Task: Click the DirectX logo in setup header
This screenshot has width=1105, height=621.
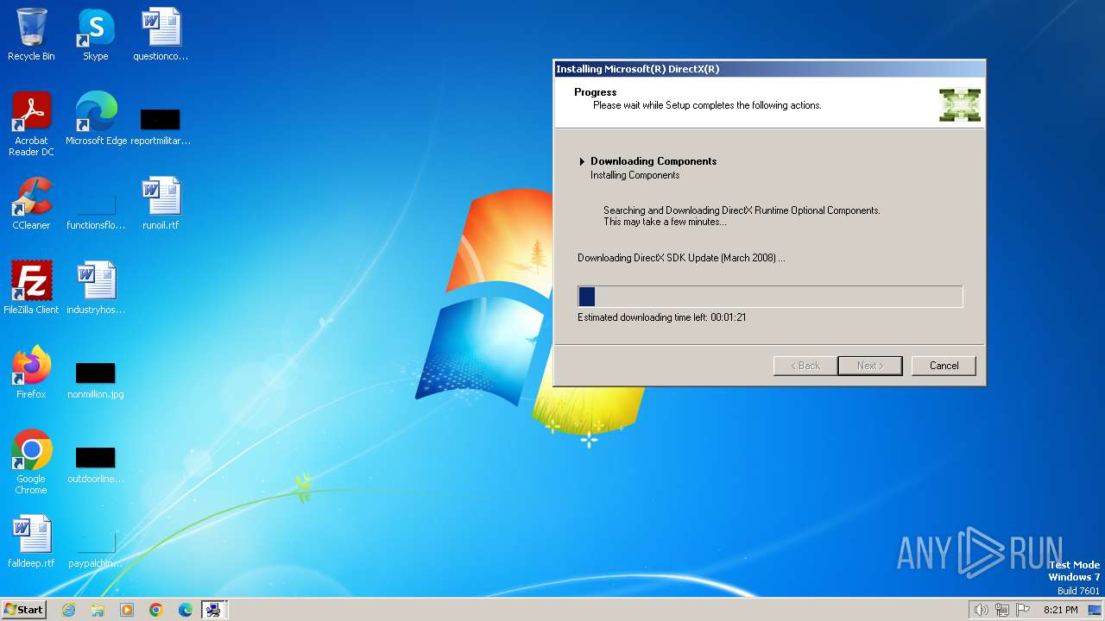Action: pos(960,104)
